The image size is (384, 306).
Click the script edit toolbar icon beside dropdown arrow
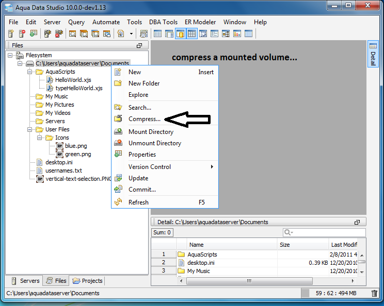(120, 33)
